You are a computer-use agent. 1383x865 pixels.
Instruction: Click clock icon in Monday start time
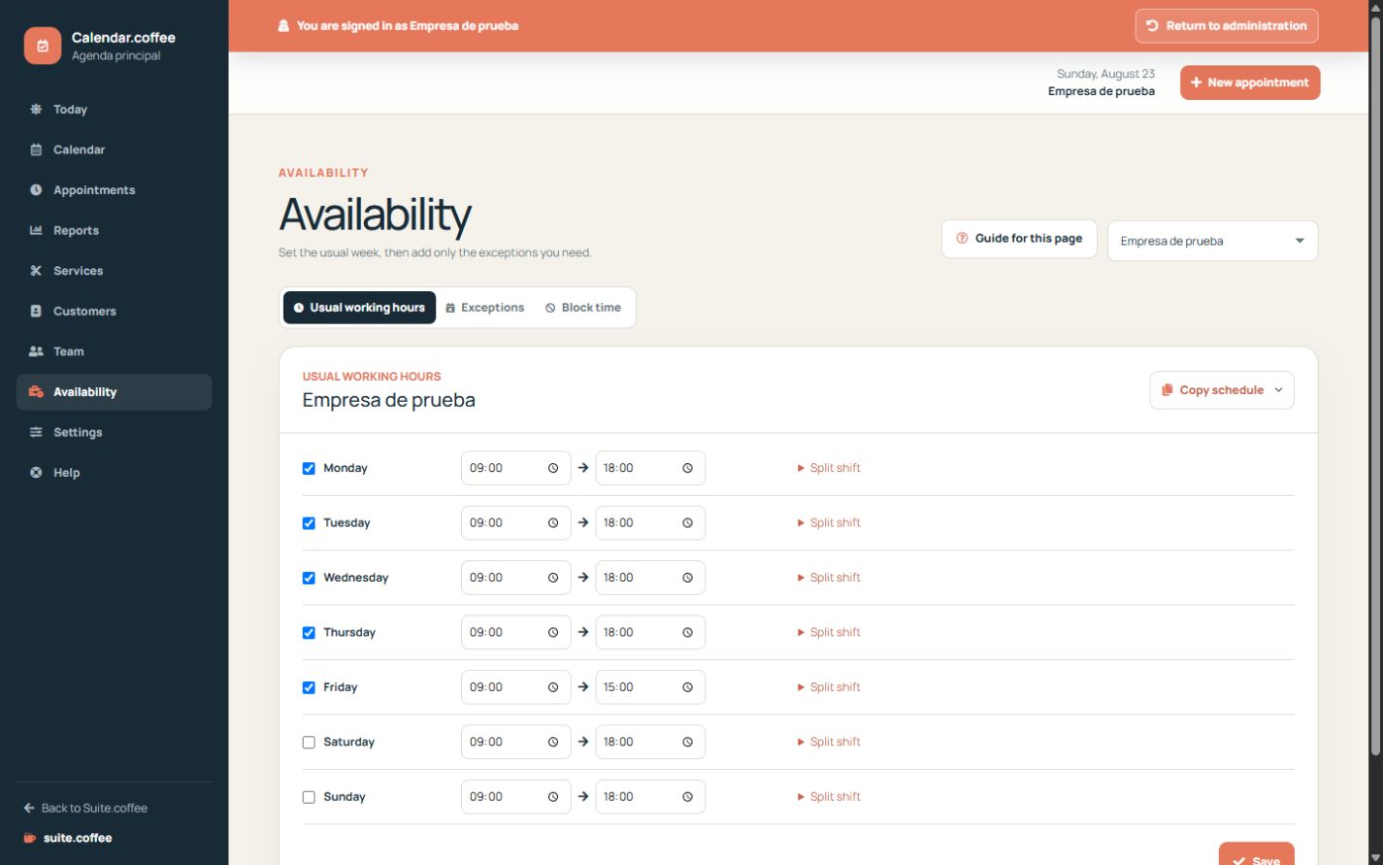click(553, 468)
